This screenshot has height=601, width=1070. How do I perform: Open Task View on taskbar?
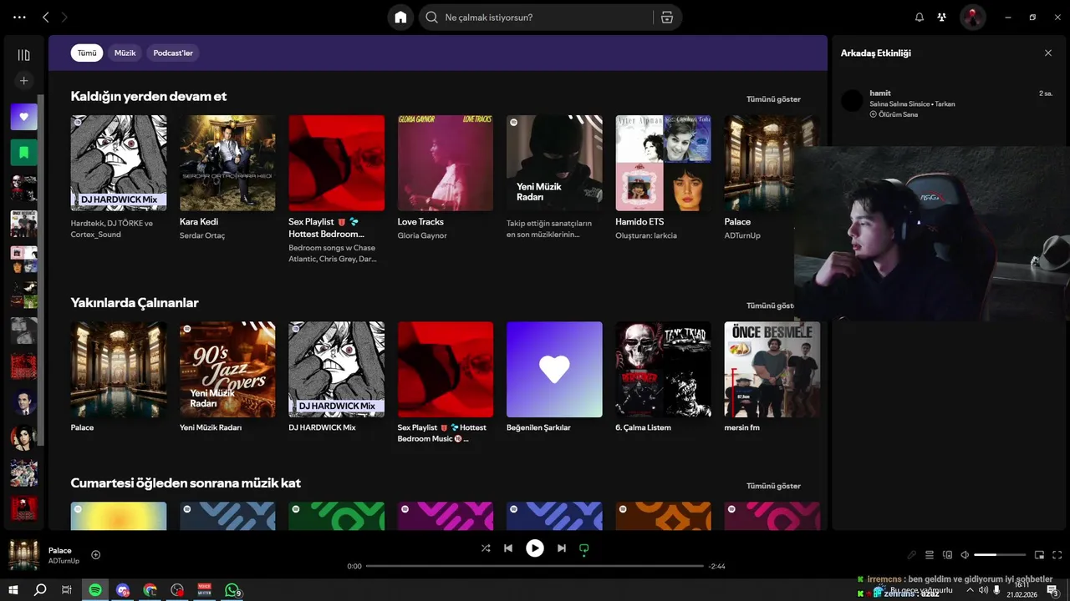pyautogui.click(x=67, y=590)
